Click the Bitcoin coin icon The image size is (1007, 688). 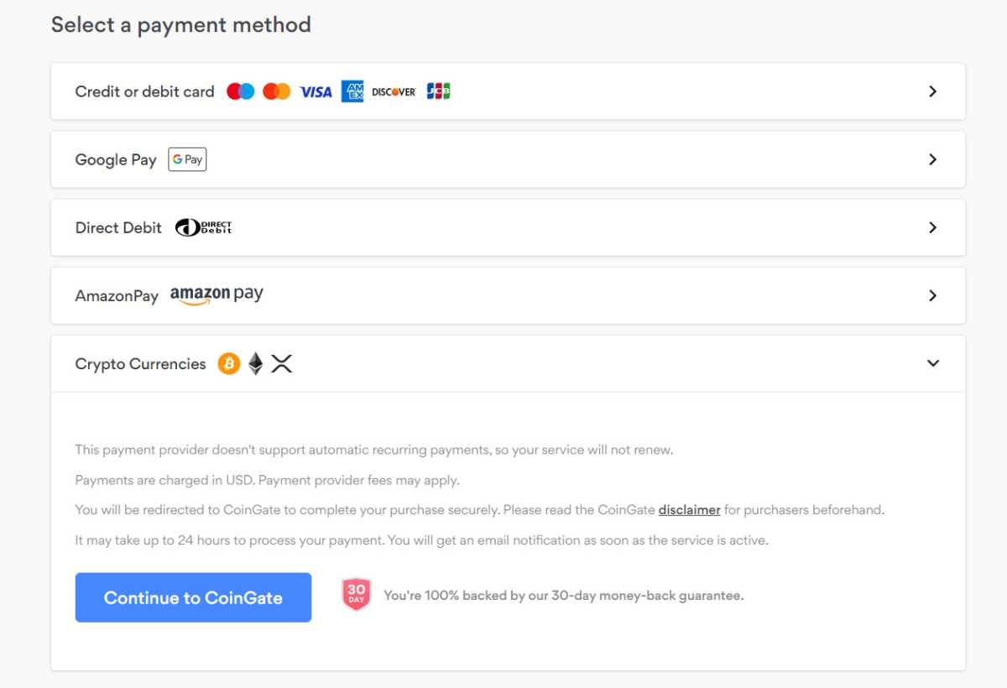(229, 363)
